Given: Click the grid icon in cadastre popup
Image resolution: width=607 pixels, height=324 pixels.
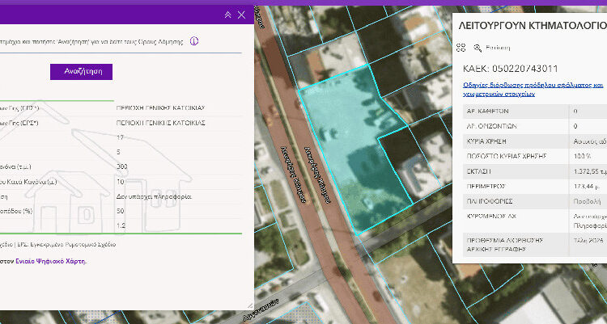Looking at the screenshot, I should click(461, 48).
